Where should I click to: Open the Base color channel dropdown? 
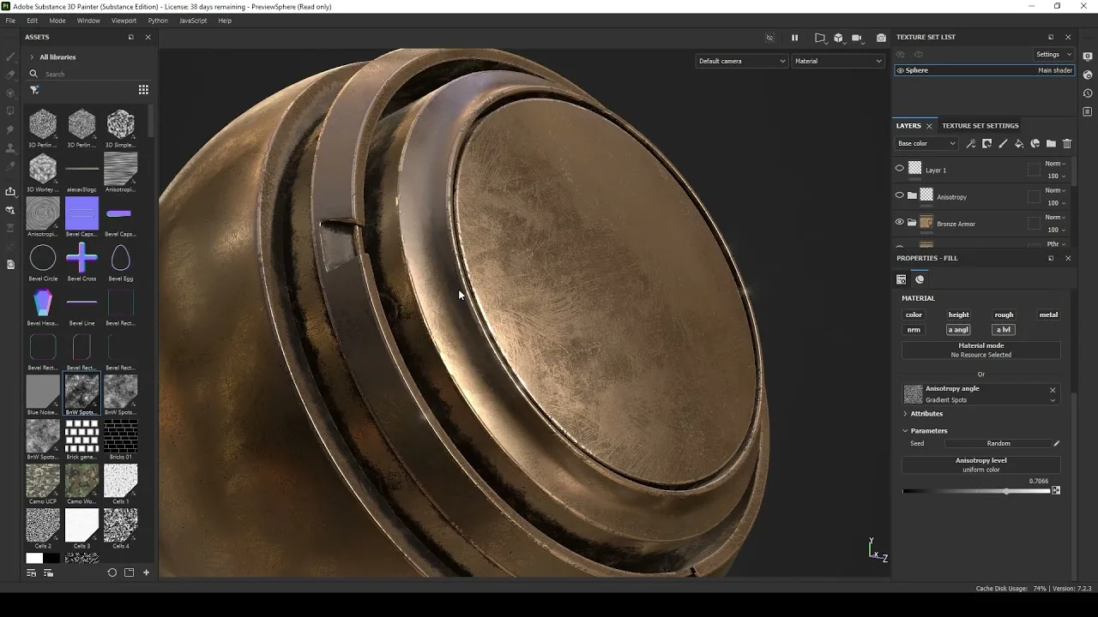click(926, 143)
